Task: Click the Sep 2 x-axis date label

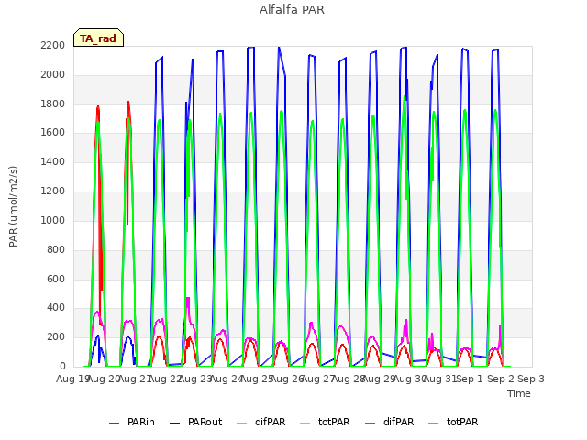Action: pyautogui.click(x=501, y=379)
